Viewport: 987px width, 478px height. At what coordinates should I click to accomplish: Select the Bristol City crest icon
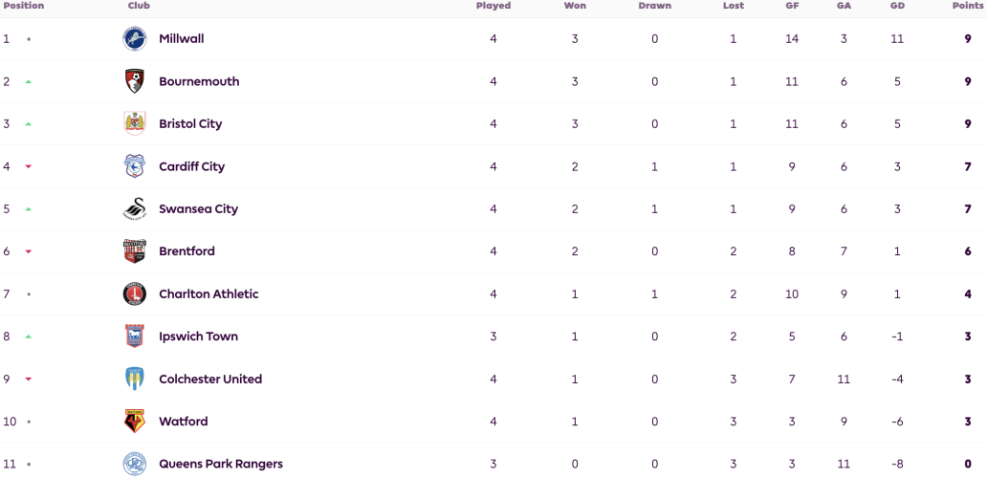pyautogui.click(x=135, y=124)
